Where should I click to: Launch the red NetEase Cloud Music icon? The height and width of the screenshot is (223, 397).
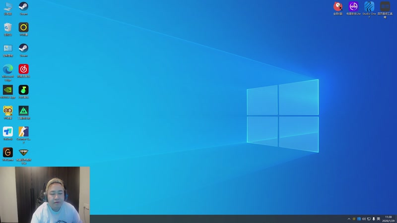click(x=23, y=71)
